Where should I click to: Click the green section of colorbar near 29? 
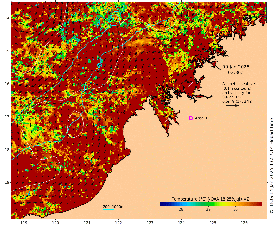208,204
